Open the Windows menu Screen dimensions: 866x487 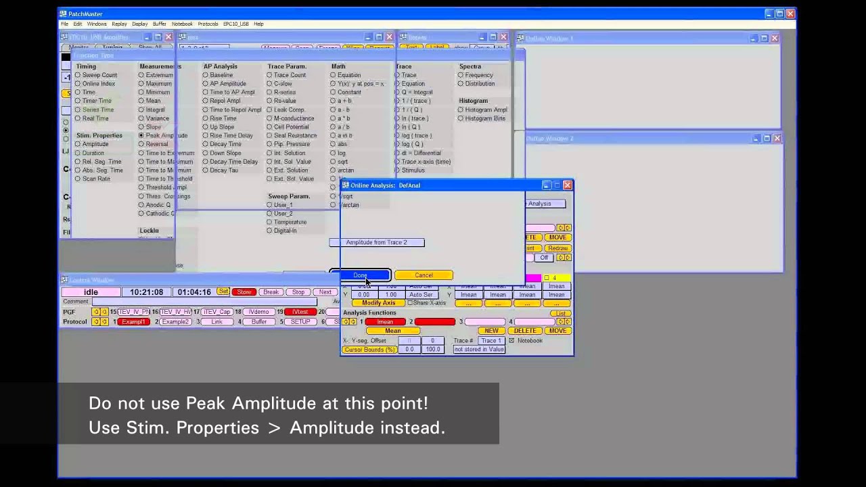coord(97,24)
